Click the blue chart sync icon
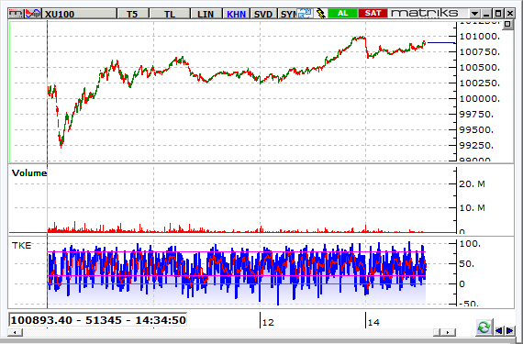 [x=305, y=14]
